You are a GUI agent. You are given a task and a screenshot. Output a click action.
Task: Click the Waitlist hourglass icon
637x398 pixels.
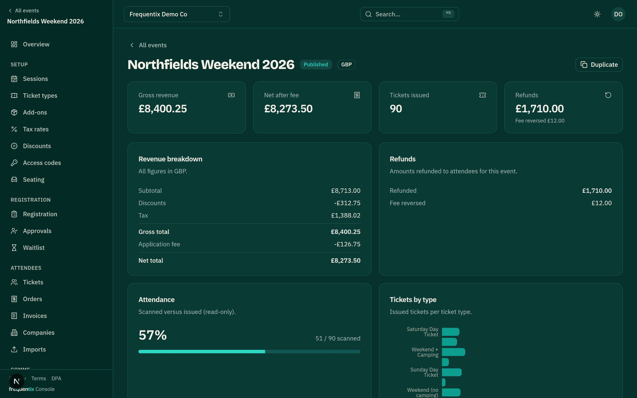(14, 248)
